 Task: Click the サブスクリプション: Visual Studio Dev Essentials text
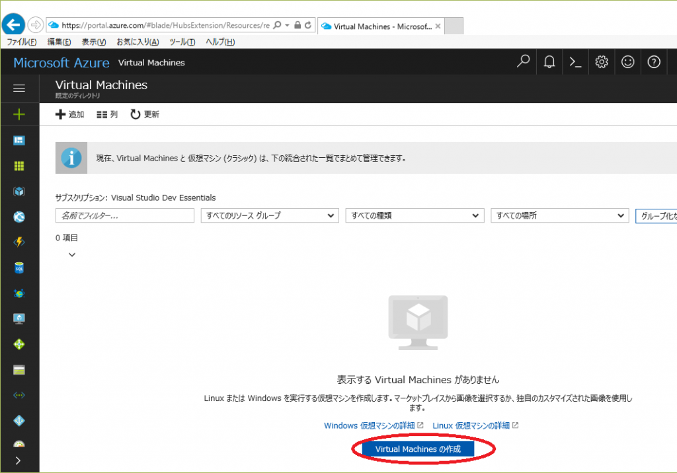tap(135, 198)
